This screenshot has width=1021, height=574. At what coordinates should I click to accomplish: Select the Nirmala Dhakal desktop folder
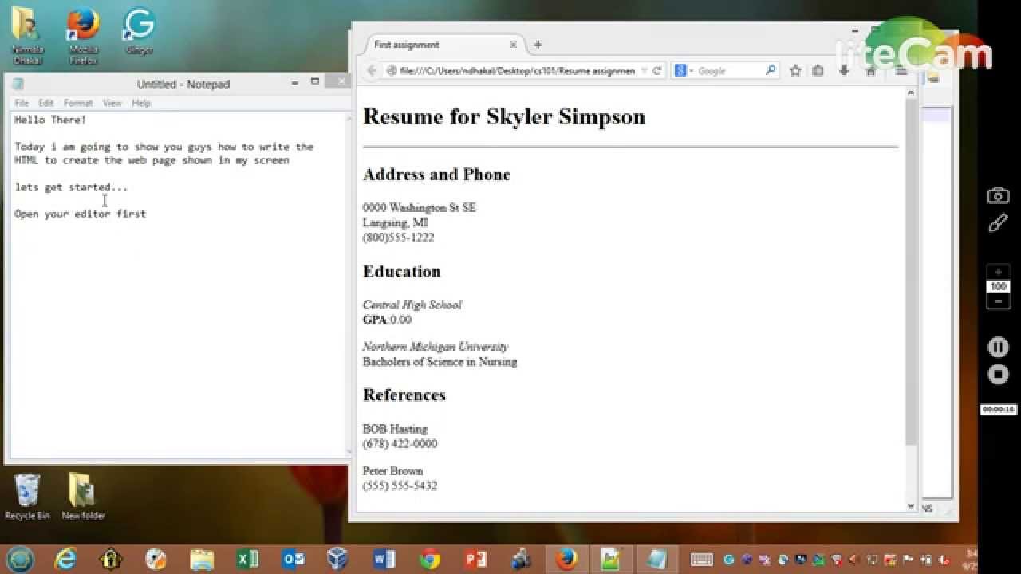point(26,36)
